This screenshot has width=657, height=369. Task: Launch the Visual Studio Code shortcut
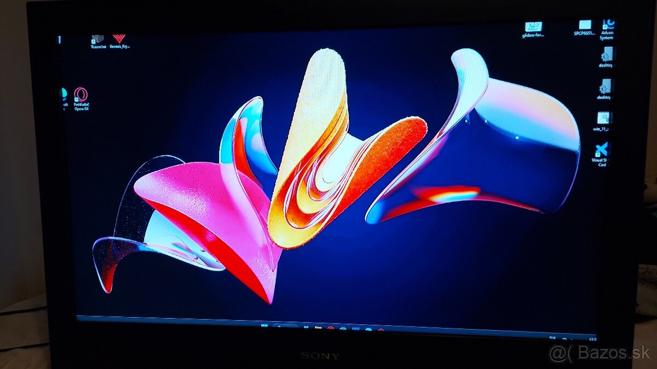(601, 154)
